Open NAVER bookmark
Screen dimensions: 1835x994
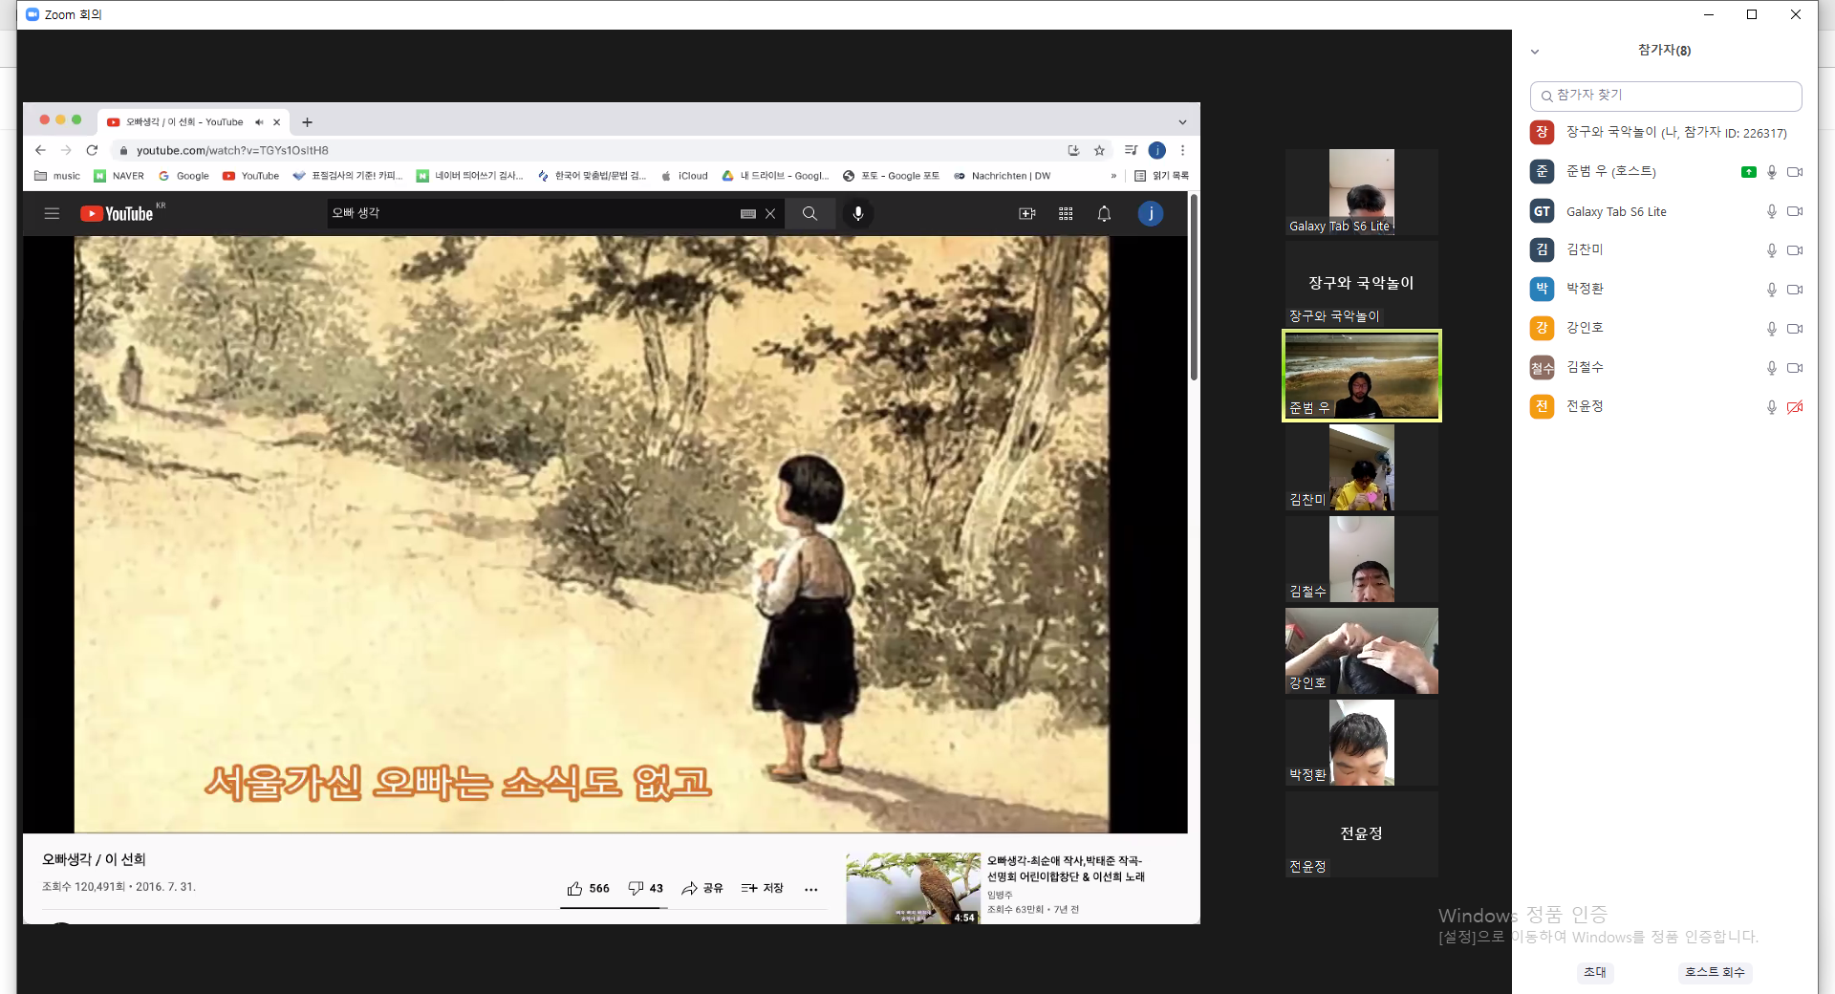(119, 176)
